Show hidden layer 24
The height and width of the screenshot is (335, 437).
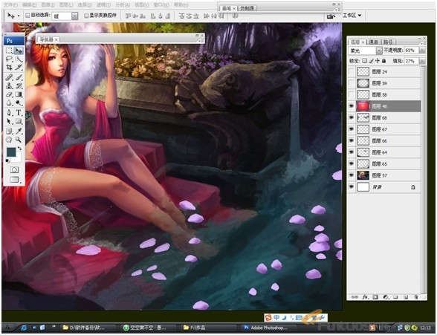pos(352,71)
